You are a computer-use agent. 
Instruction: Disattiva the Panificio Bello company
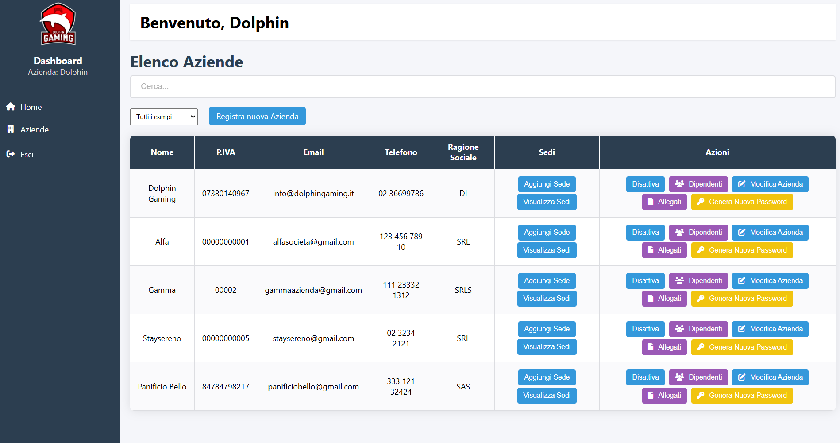pyautogui.click(x=645, y=377)
